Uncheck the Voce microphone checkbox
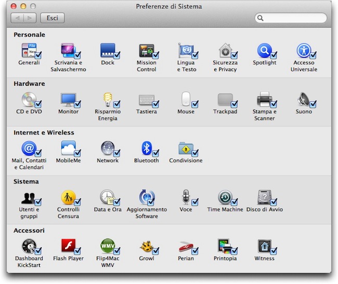Image resolution: width=338 pixels, height=284 pixels. click(x=194, y=201)
